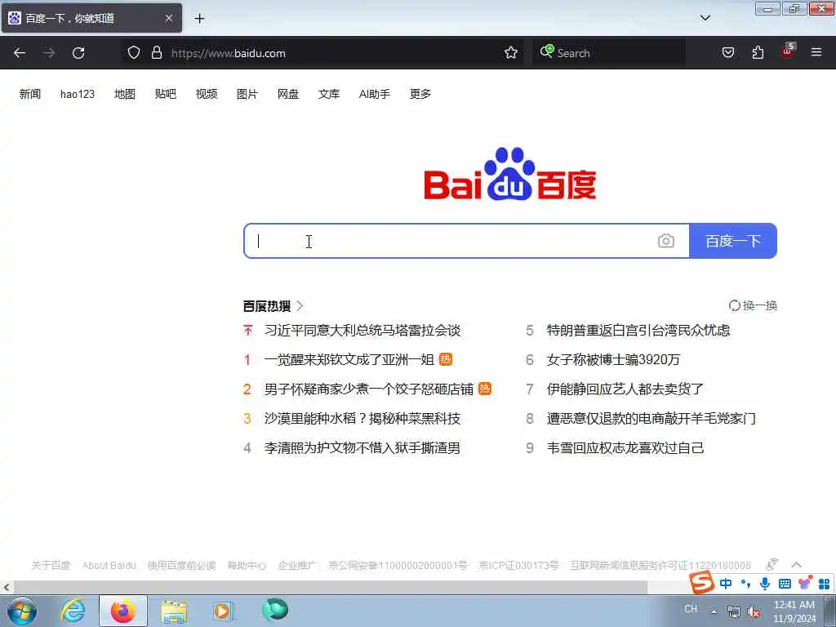Click the camera image search icon
836x627 pixels.
tap(666, 241)
